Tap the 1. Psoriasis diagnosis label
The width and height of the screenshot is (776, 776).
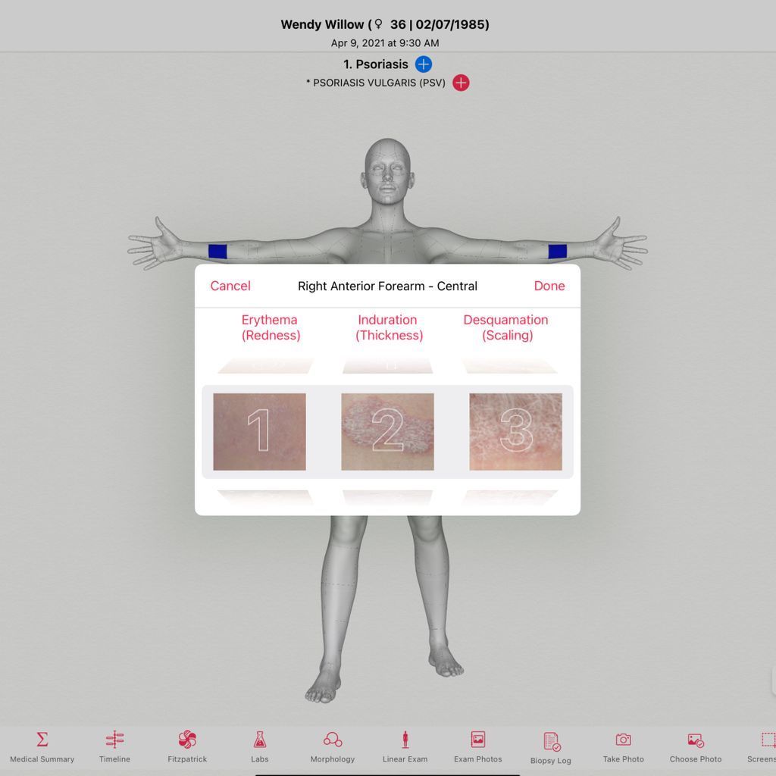click(x=376, y=64)
